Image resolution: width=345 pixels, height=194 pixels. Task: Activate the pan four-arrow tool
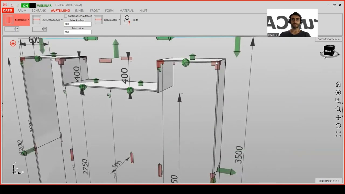click(x=338, y=117)
